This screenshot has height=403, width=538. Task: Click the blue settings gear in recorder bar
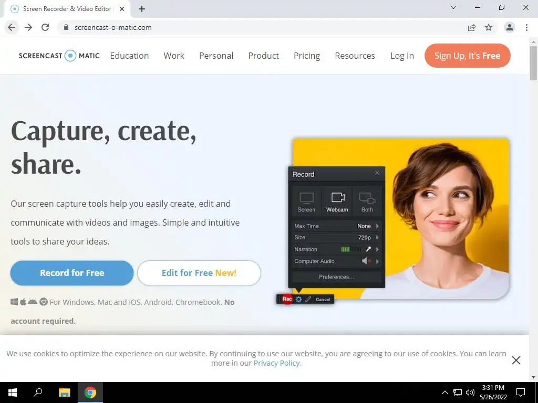(299, 299)
